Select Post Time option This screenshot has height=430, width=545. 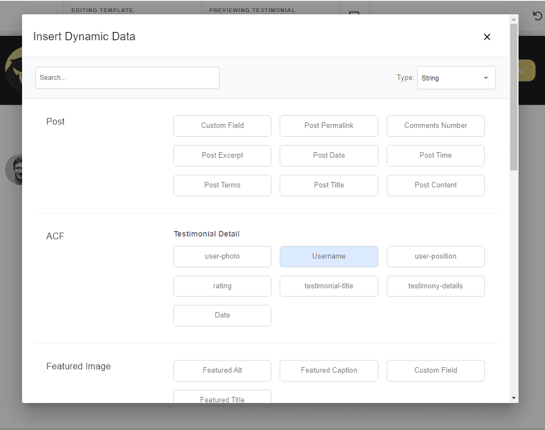point(436,155)
